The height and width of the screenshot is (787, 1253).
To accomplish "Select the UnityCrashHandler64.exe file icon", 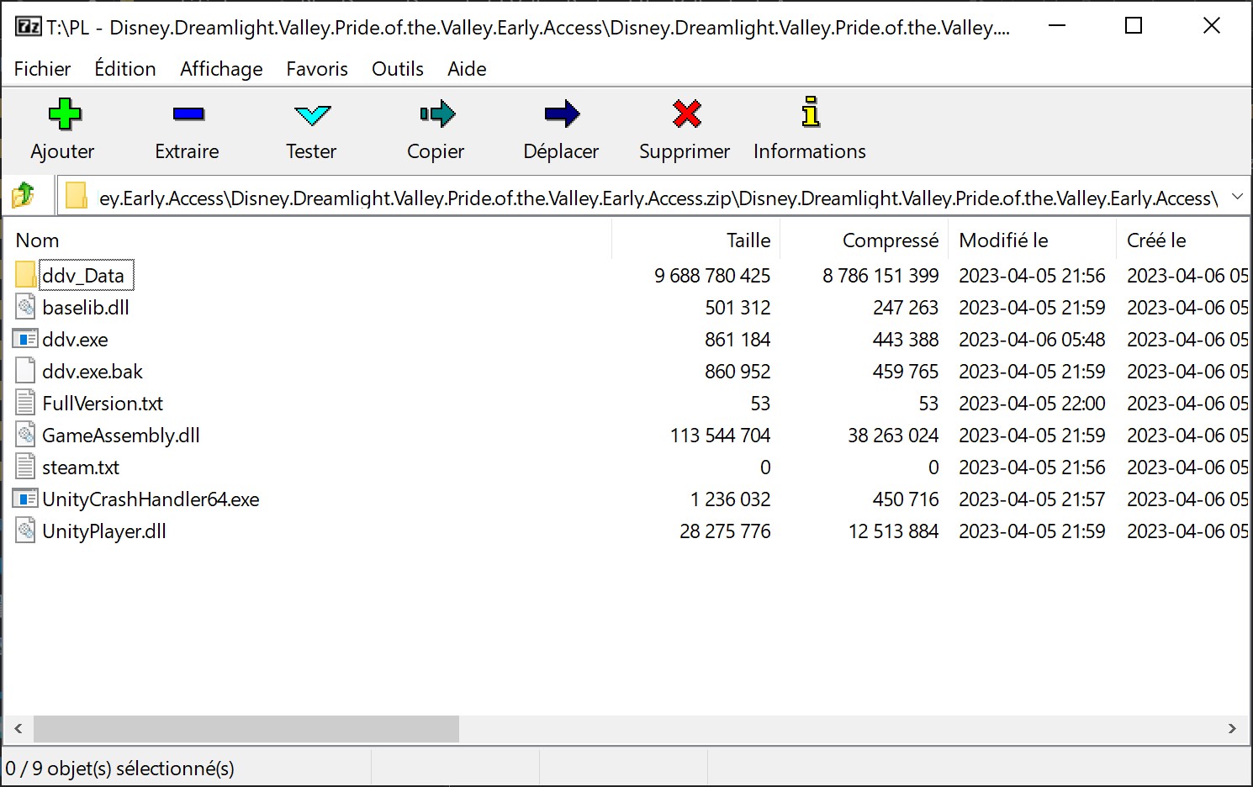I will tap(25, 499).
